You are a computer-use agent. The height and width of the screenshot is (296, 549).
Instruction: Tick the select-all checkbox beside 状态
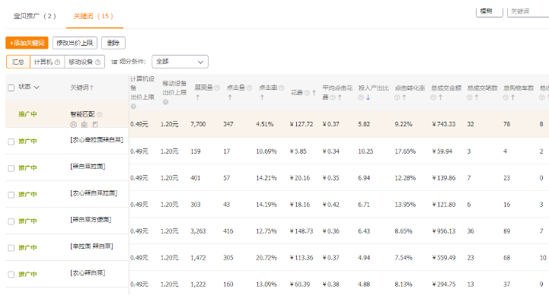click(x=11, y=88)
